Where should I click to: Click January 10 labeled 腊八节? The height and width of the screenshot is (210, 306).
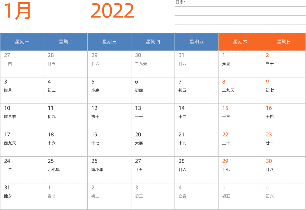(22, 117)
